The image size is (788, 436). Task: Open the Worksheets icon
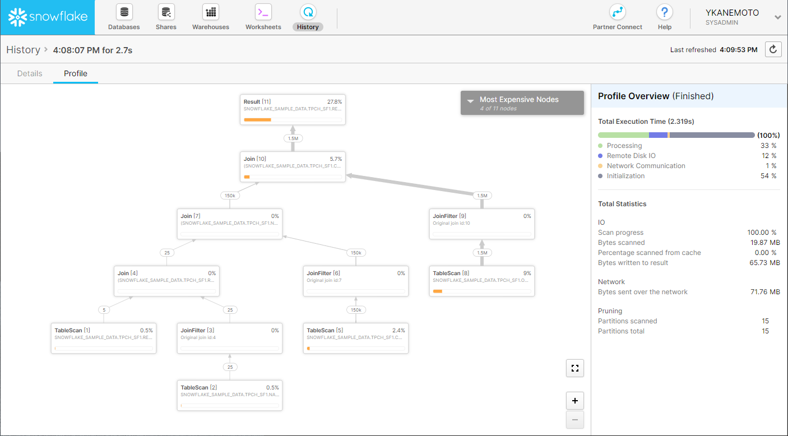point(263,12)
